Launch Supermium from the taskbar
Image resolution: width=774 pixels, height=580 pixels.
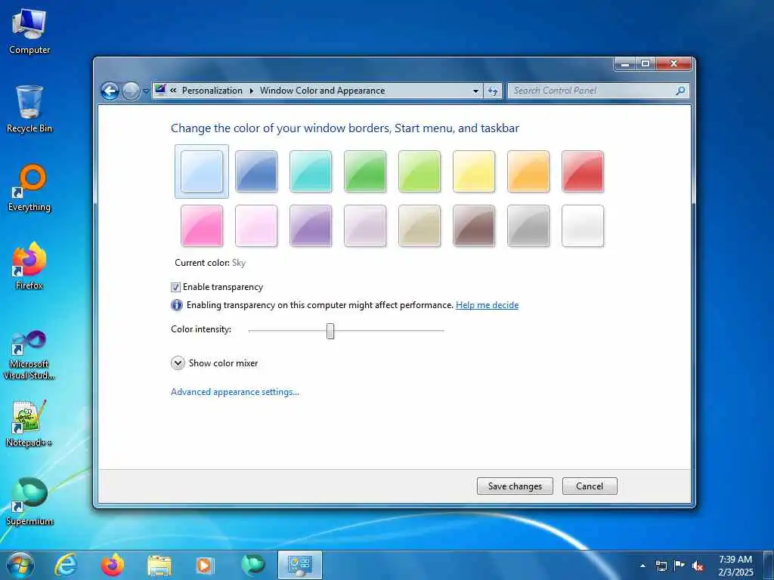tap(252, 565)
